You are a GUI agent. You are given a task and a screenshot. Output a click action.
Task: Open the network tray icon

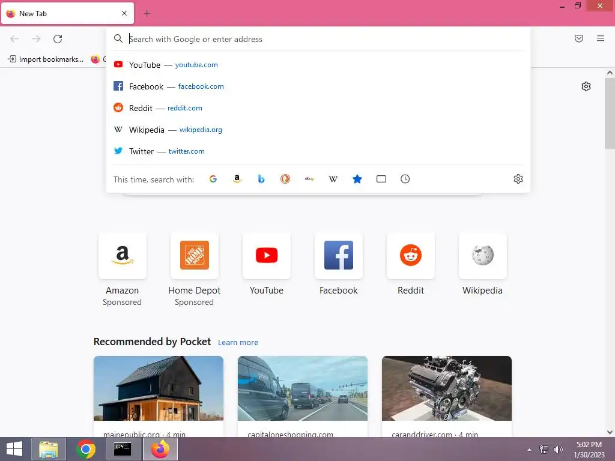(x=544, y=449)
